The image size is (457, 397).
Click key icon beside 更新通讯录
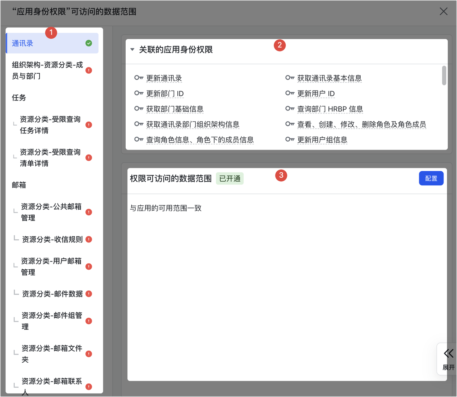[x=139, y=78]
